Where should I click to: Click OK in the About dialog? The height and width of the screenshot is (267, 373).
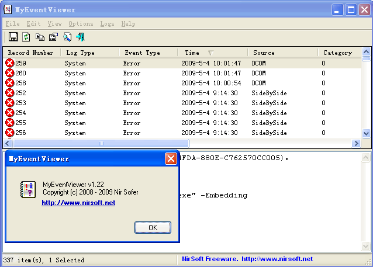[x=153, y=228]
